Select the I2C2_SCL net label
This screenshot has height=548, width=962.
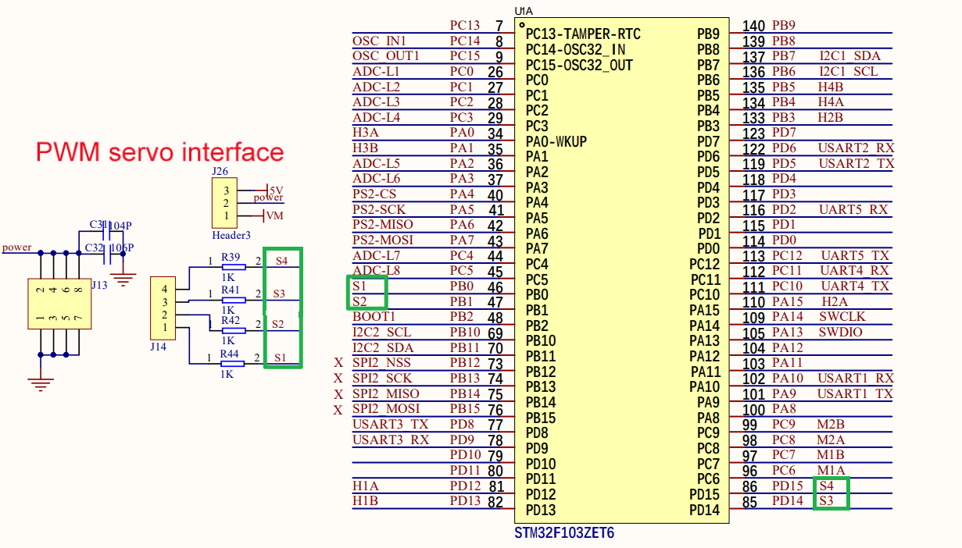pyautogui.click(x=381, y=333)
